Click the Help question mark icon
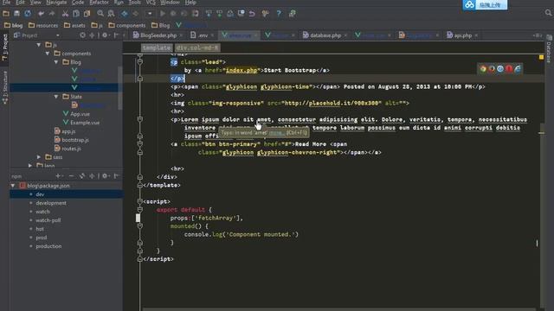Viewport: 554px width, 311px height. pos(279,14)
